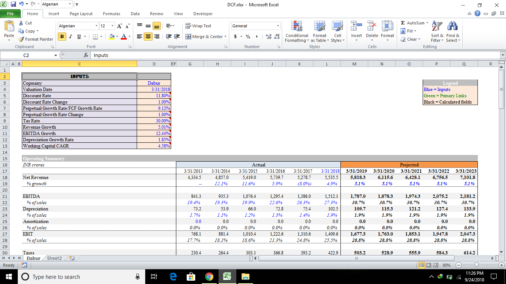Open the General number format dropdown
506x284 pixels.
(278, 26)
